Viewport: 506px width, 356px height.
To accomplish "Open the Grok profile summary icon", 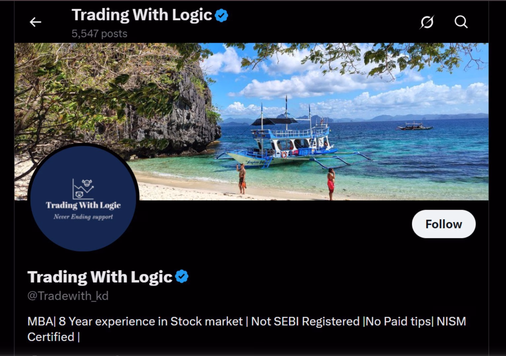I will [427, 22].
